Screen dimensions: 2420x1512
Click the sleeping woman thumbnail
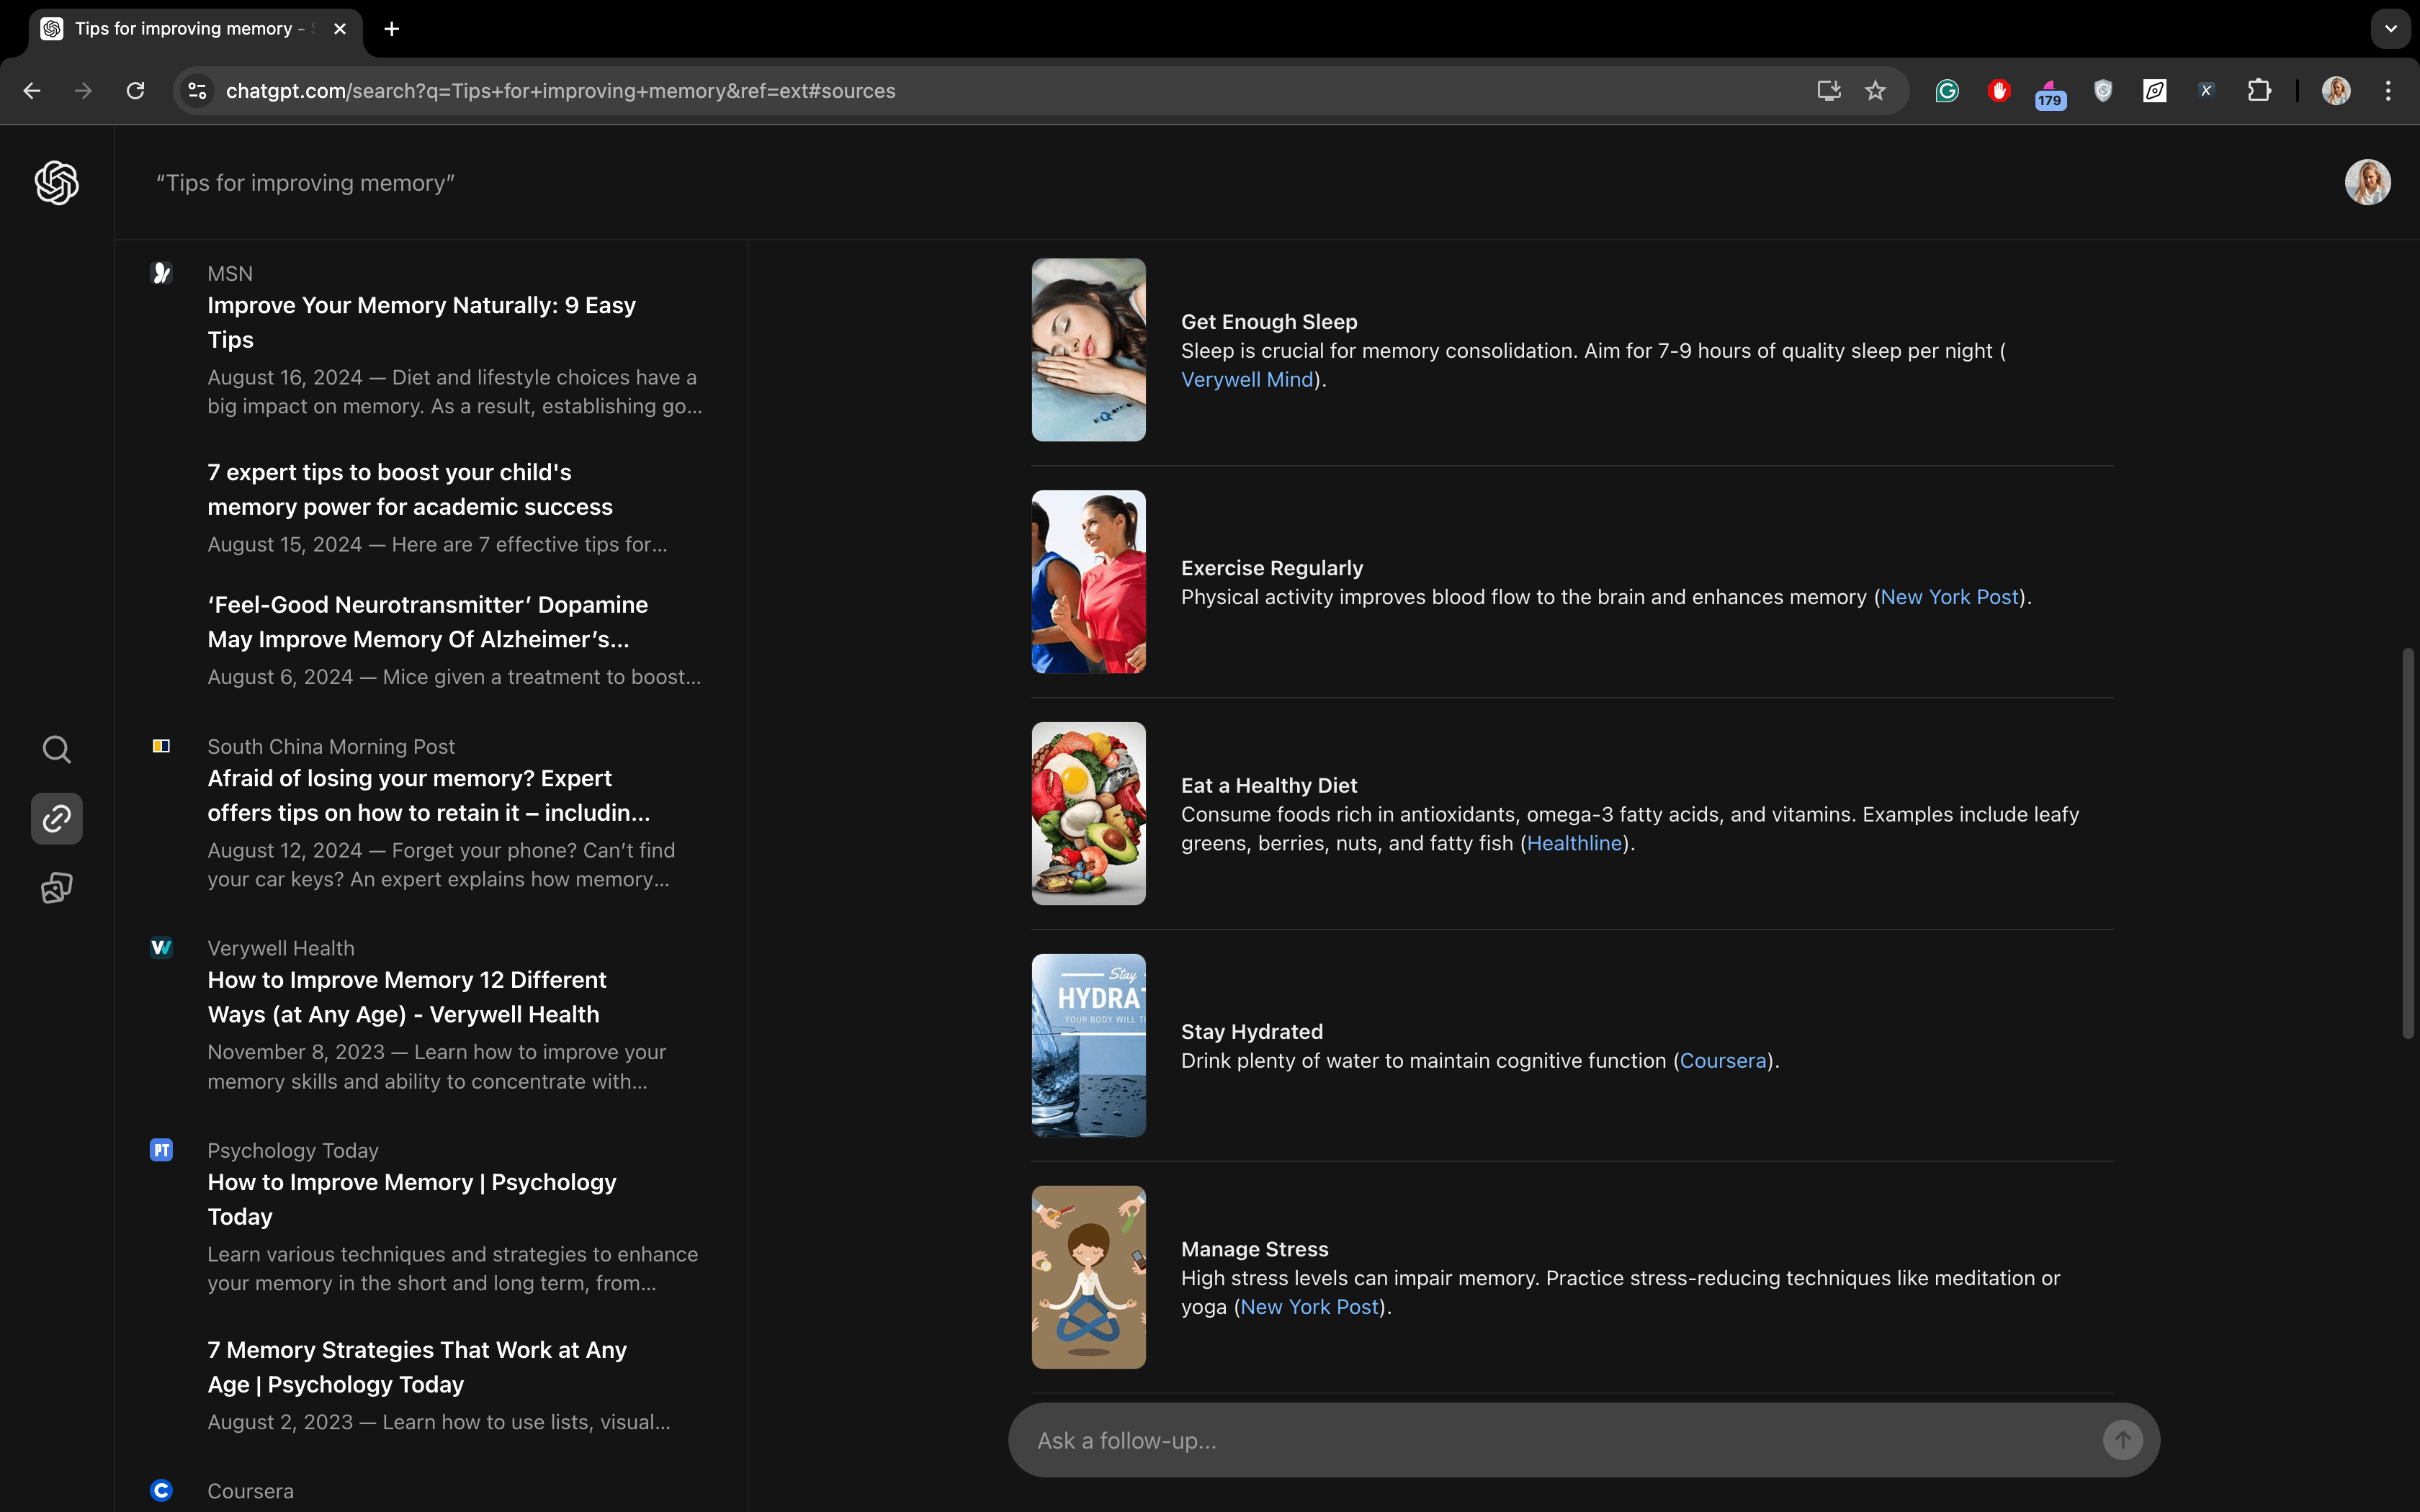(x=1088, y=350)
